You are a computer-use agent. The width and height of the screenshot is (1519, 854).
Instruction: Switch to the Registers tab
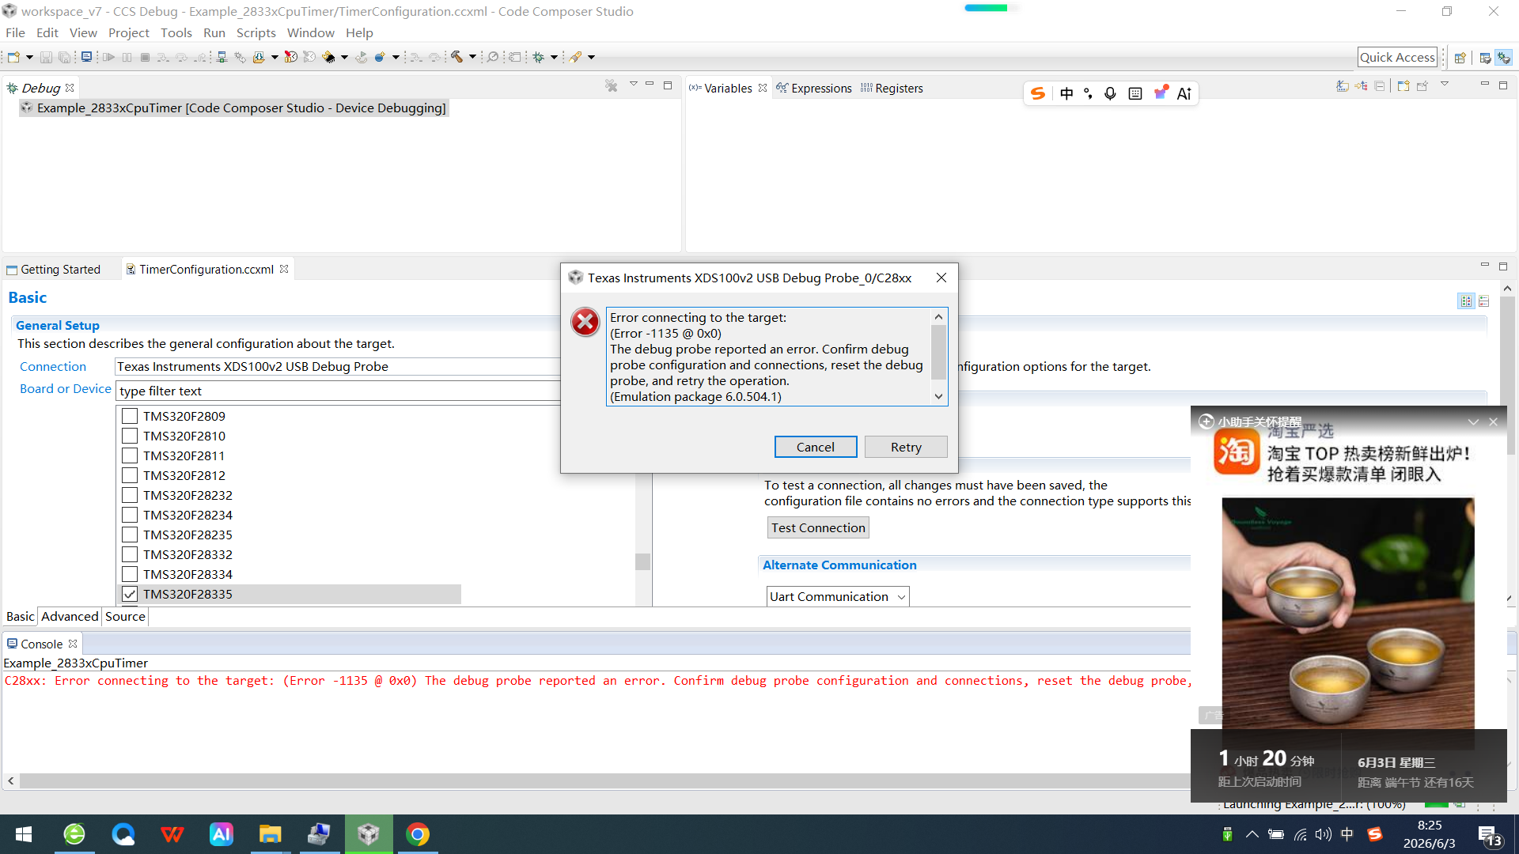892,88
